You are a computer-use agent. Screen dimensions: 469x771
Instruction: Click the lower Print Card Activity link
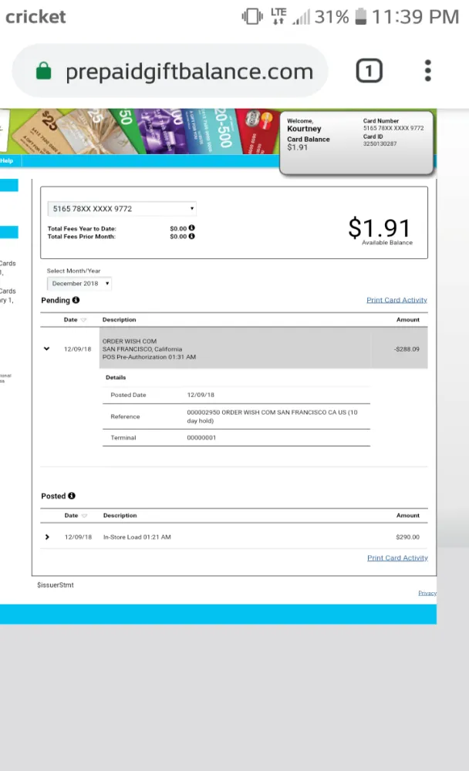click(x=397, y=557)
